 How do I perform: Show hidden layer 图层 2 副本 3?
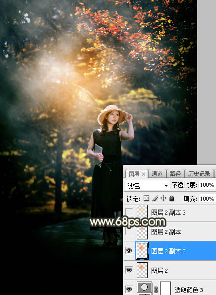tap(129, 212)
